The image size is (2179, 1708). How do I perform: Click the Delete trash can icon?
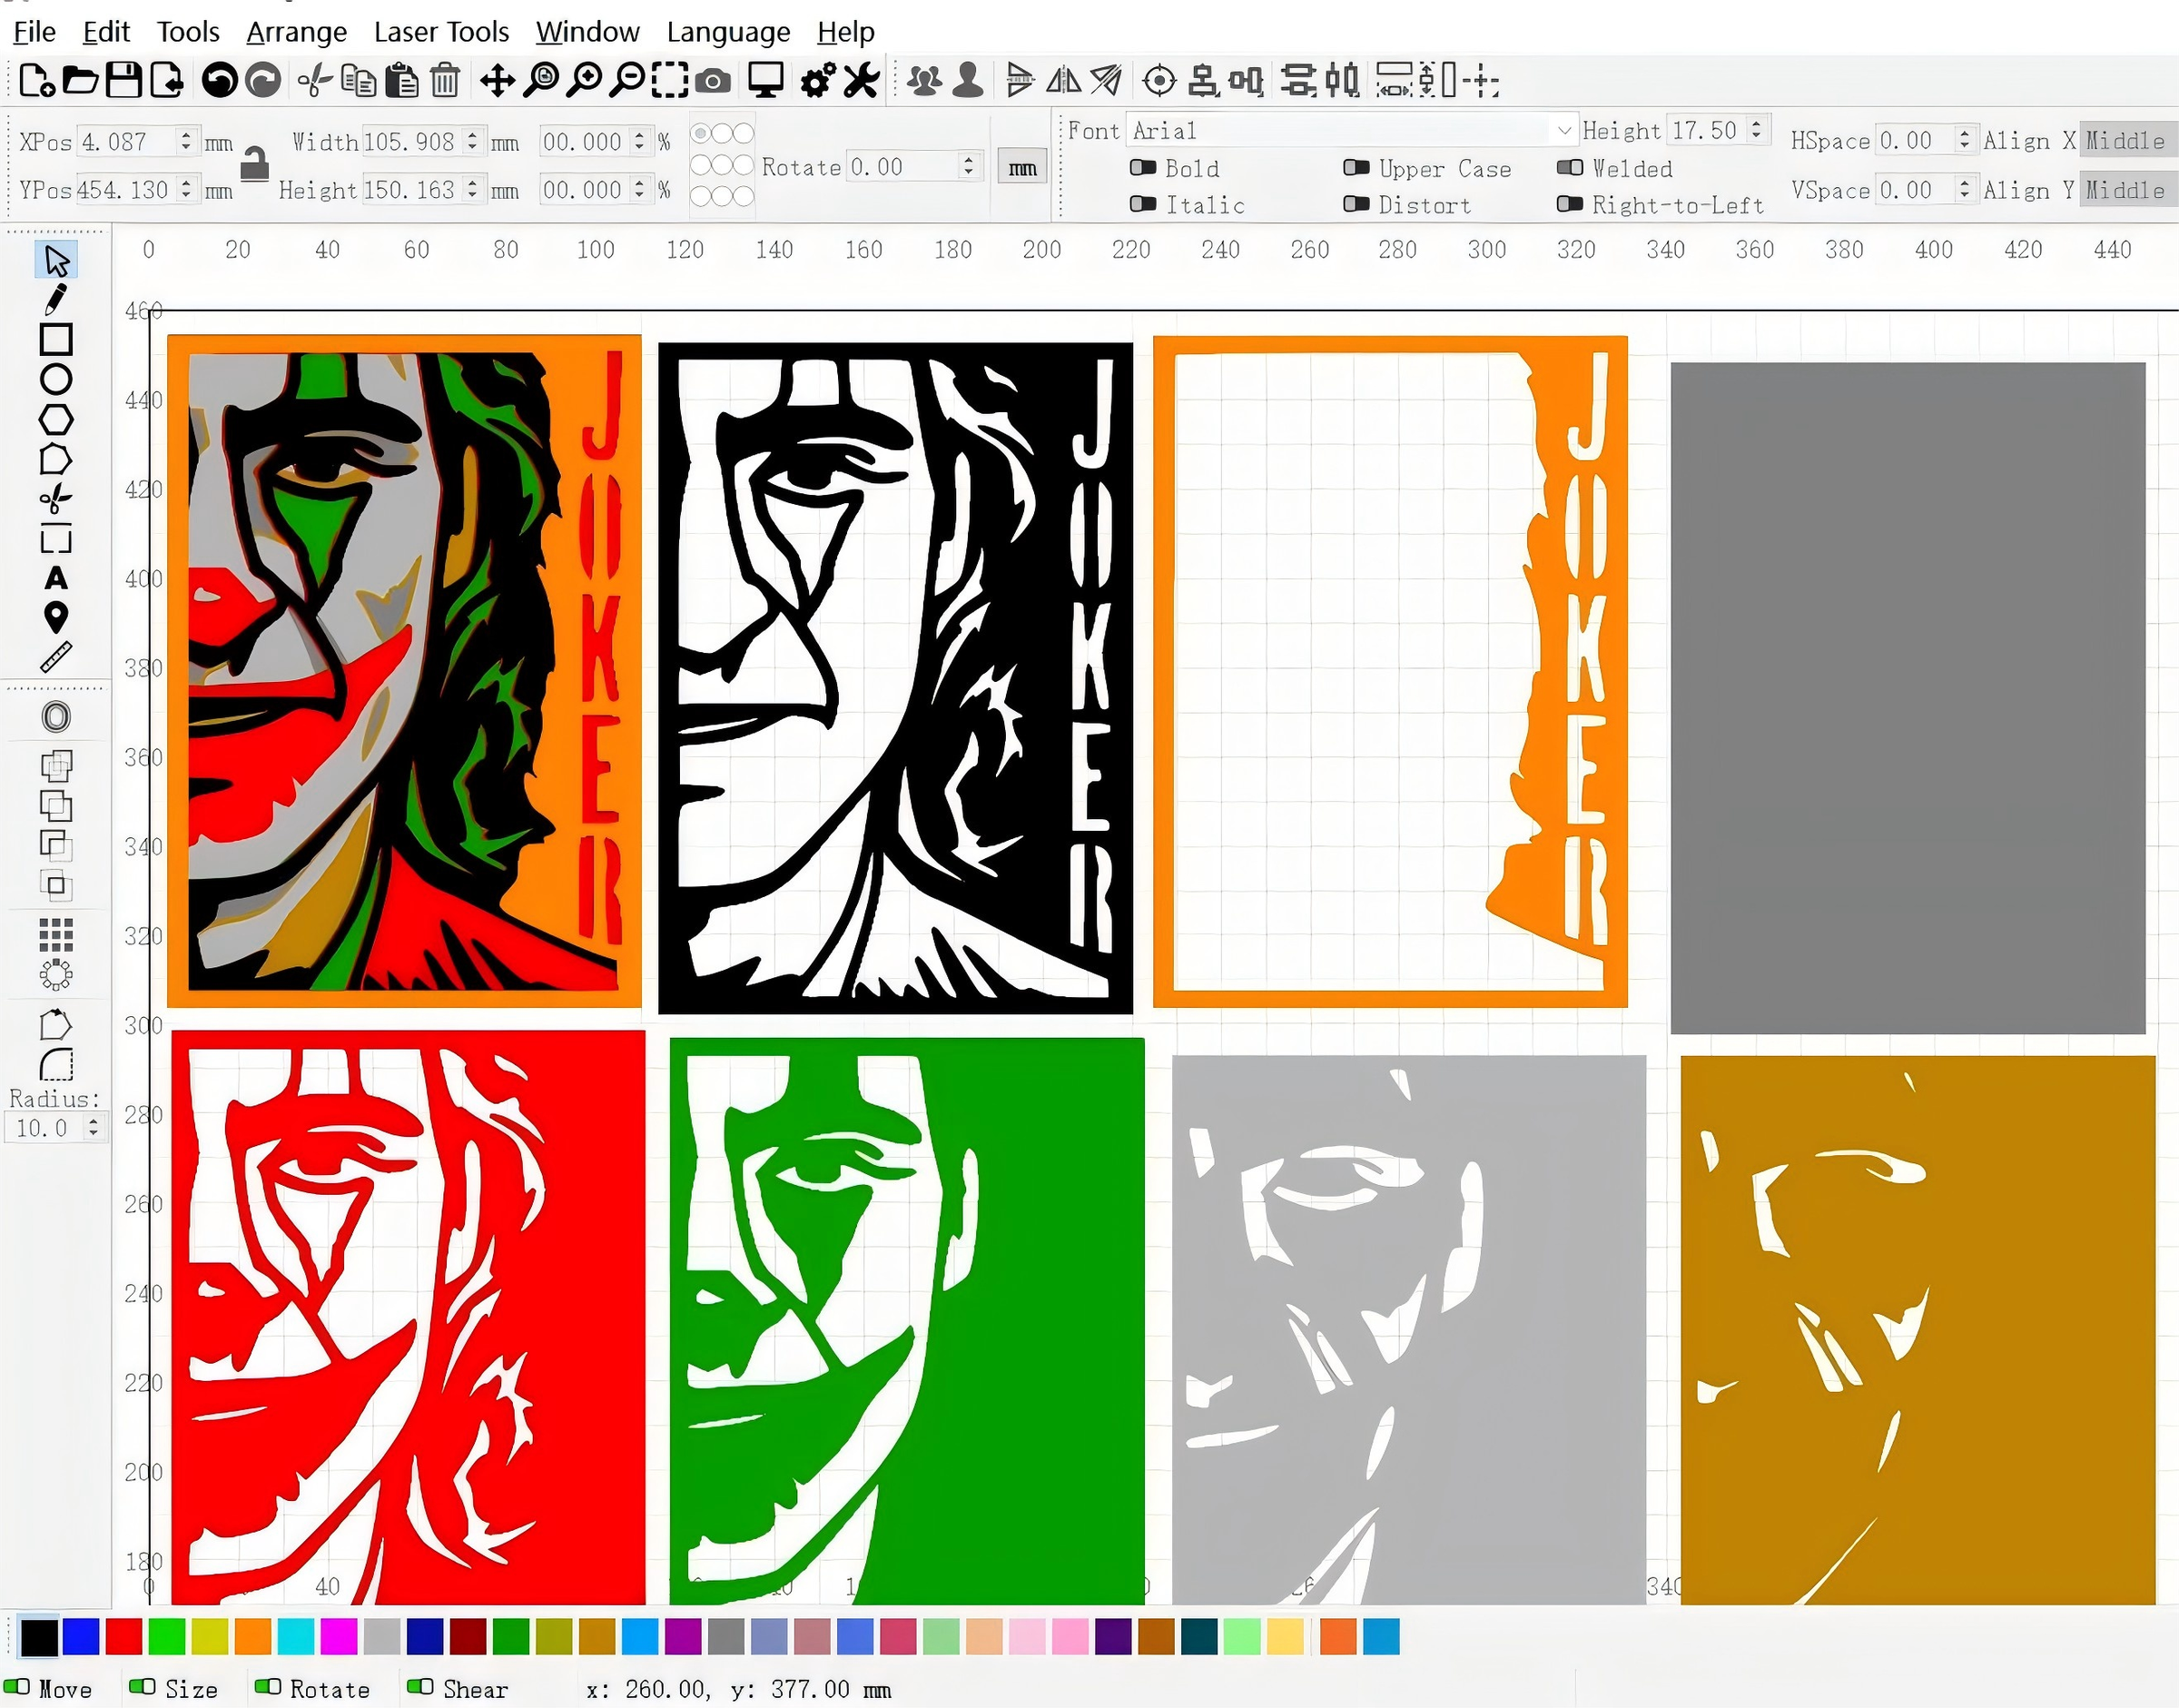pos(445,80)
